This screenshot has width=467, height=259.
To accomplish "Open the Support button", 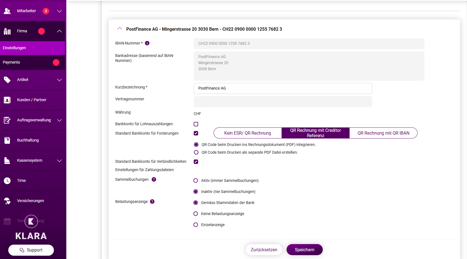I will coord(31,250).
